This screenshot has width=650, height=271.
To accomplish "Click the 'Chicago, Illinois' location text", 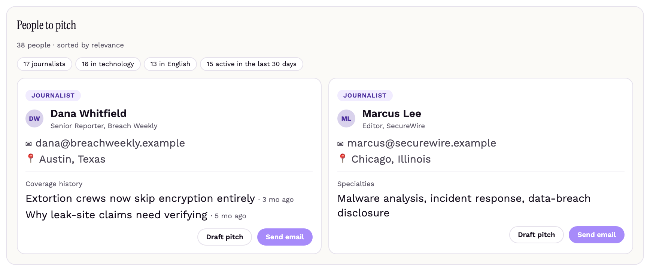I will 391,159.
